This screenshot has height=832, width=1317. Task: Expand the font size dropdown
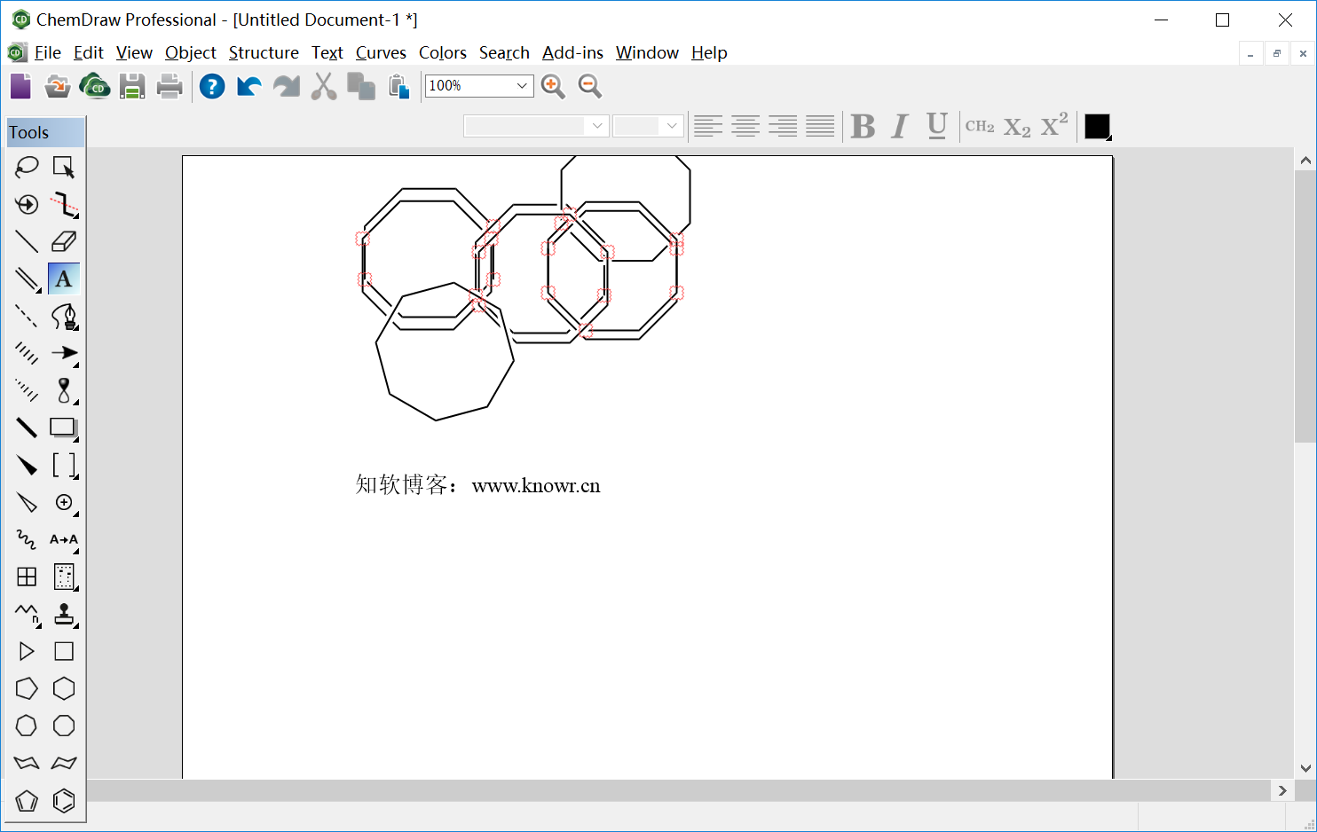[672, 126]
